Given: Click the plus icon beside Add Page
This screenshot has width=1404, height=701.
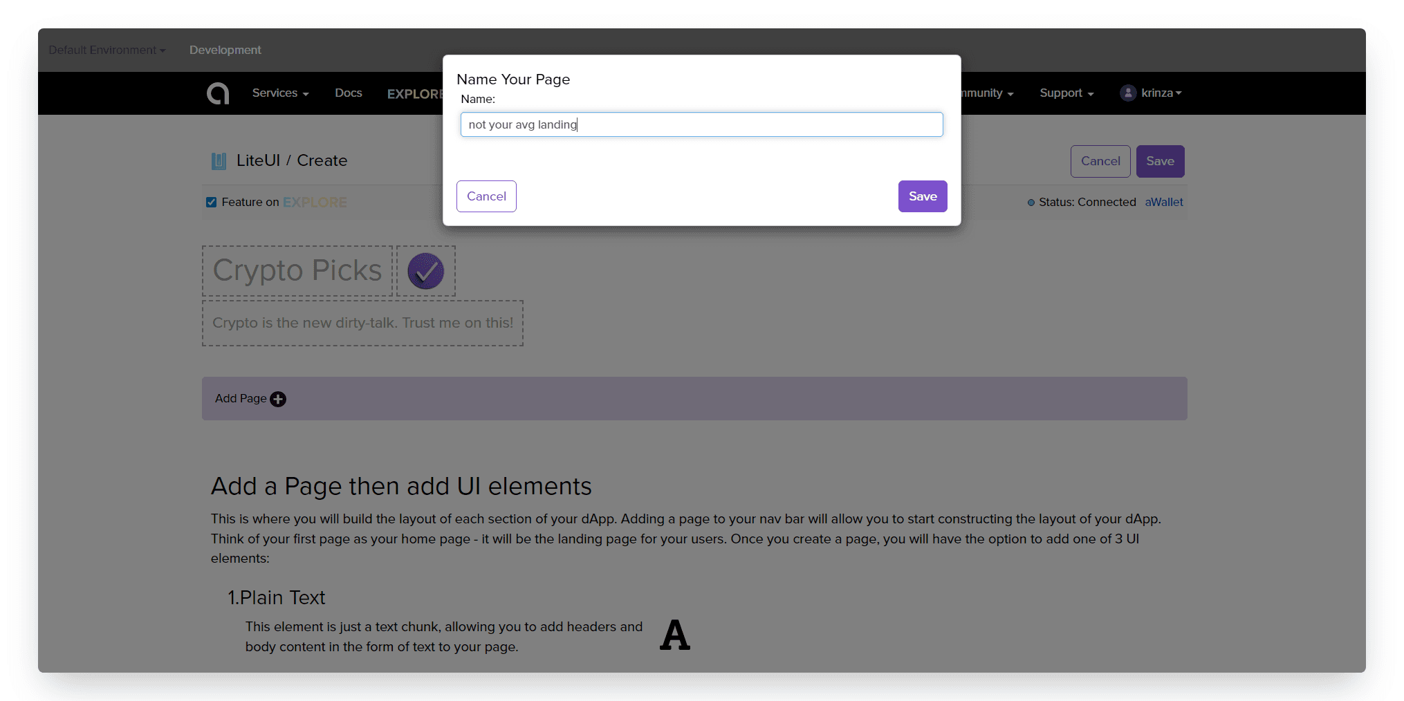Looking at the screenshot, I should click(278, 399).
